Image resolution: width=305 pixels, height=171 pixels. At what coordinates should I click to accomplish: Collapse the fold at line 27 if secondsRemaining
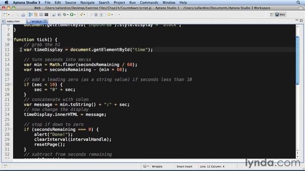(11, 129)
